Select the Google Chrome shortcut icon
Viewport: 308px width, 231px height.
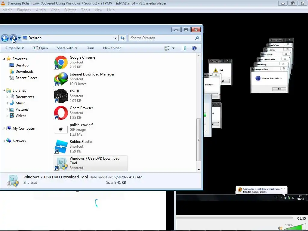(x=61, y=62)
